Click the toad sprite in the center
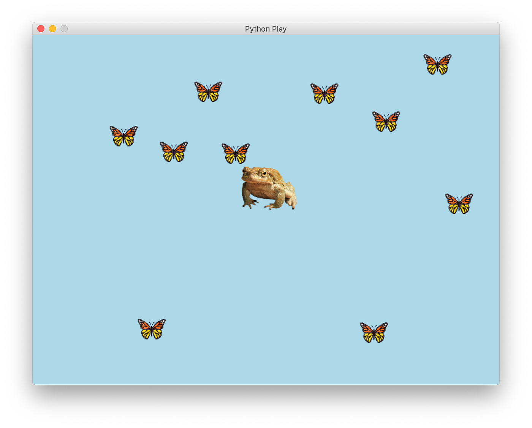 pyautogui.click(x=269, y=188)
